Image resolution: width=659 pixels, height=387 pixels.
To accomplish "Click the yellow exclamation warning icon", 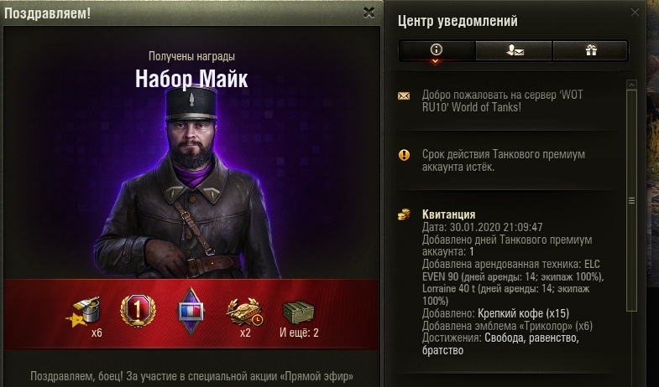I will (x=404, y=155).
